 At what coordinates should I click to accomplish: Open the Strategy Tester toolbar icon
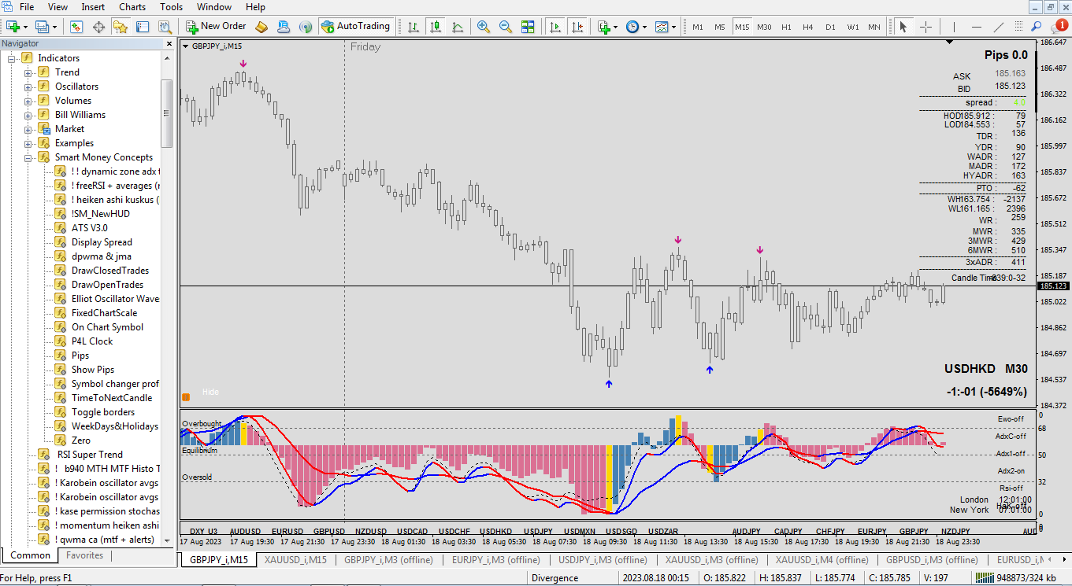165,27
